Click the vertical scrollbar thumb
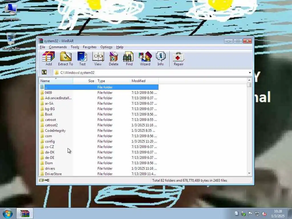 click(x=249, y=85)
